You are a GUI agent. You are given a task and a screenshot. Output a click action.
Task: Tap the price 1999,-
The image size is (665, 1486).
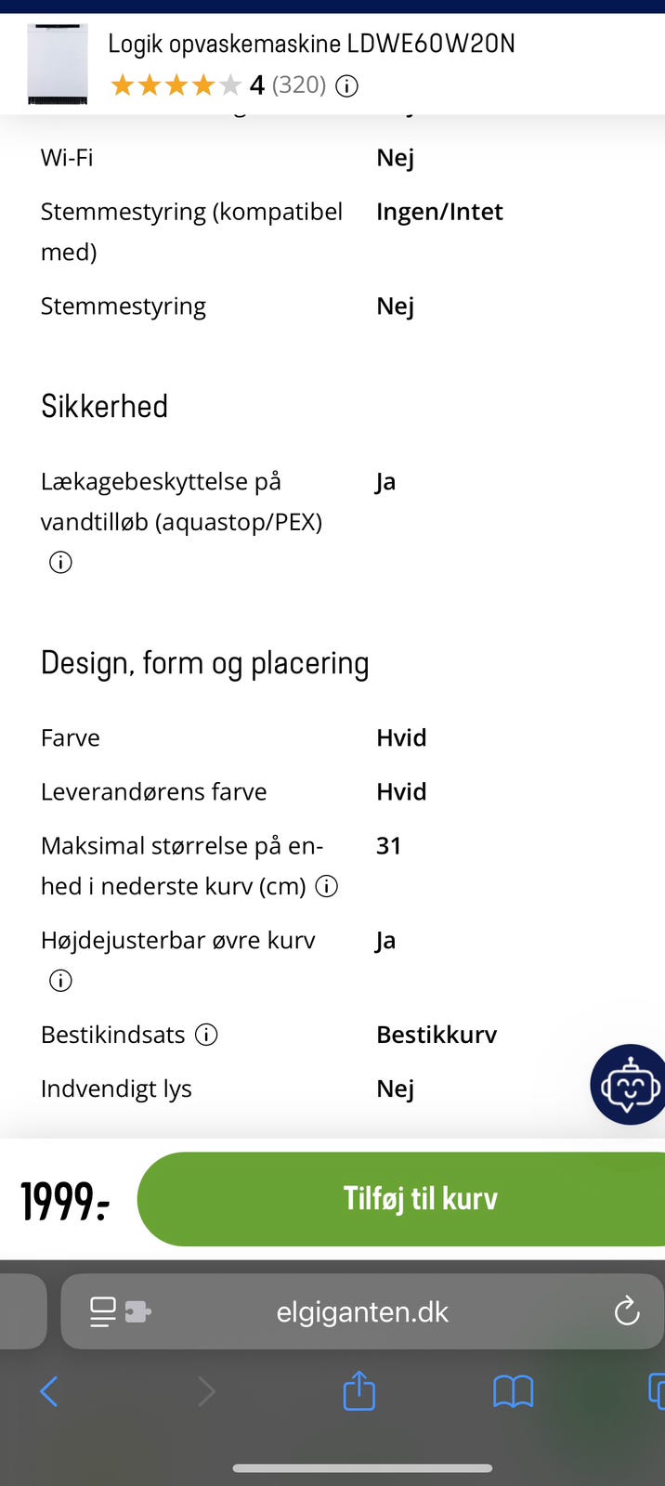pos(63,1199)
